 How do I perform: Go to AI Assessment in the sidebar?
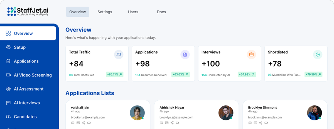[x=29, y=89]
